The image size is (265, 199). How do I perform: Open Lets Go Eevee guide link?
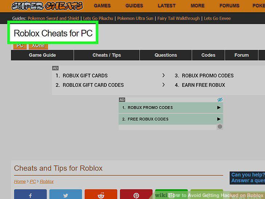(217, 18)
